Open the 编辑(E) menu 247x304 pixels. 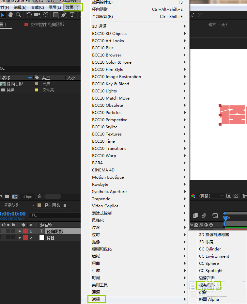click(20, 8)
